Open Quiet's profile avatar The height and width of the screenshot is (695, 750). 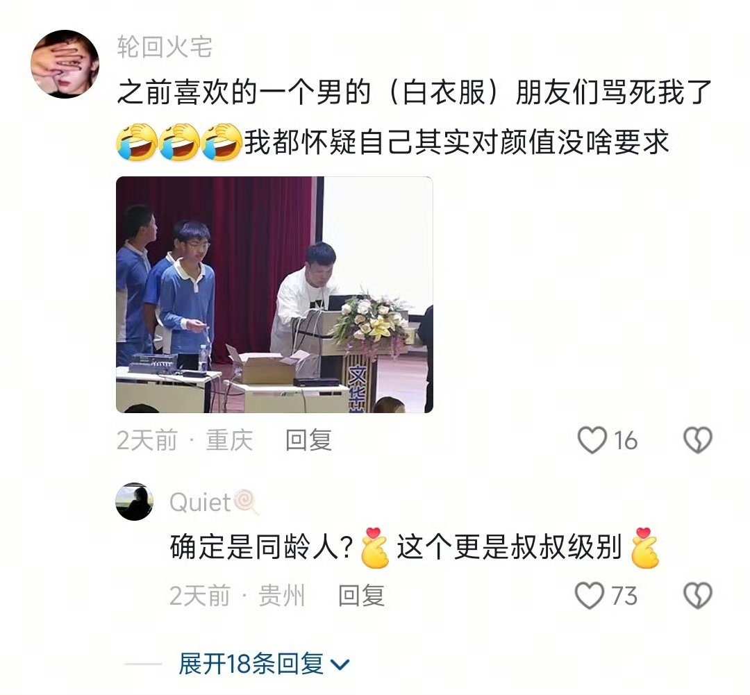(x=135, y=501)
